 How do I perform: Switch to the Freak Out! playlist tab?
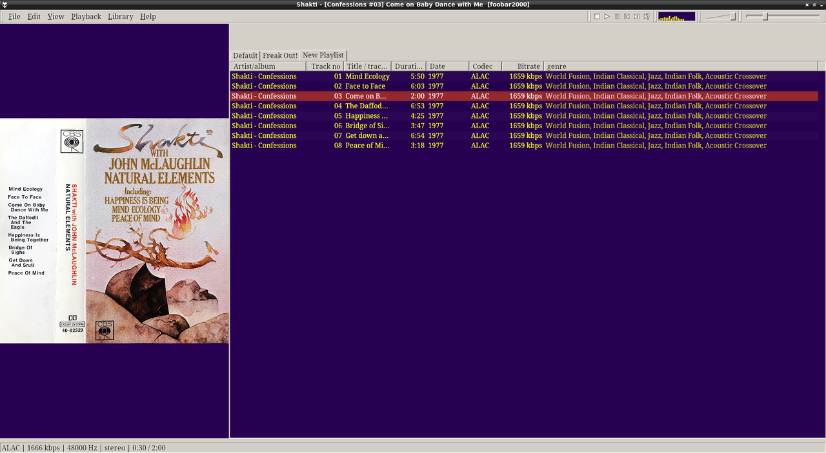[280, 56]
